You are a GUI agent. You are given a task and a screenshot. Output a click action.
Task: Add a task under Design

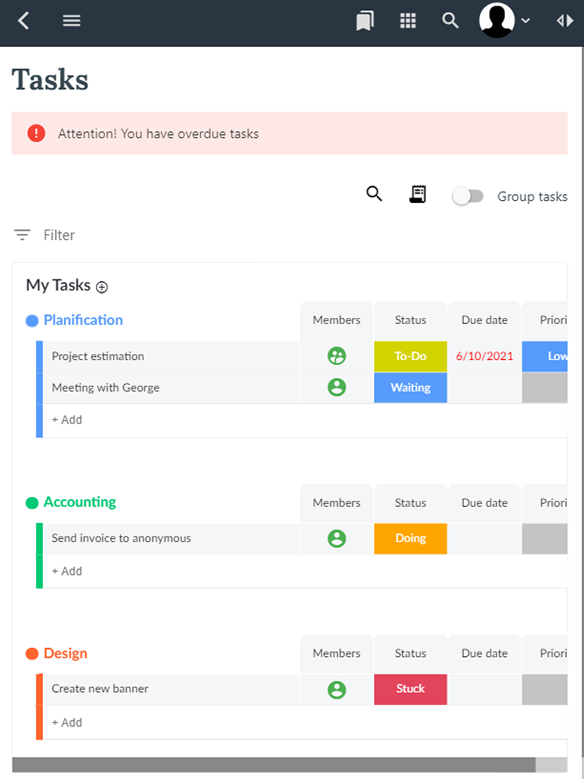point(67,722)
